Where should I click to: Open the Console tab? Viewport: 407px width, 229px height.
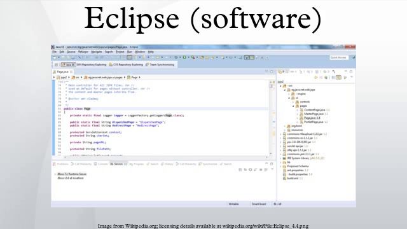(100, 164)
